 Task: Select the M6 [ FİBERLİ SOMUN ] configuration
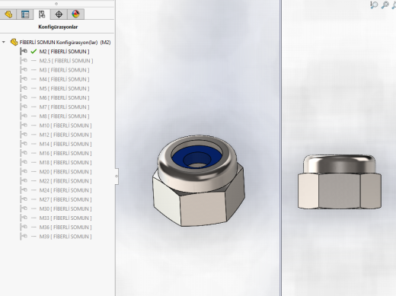tap(64, 97)
